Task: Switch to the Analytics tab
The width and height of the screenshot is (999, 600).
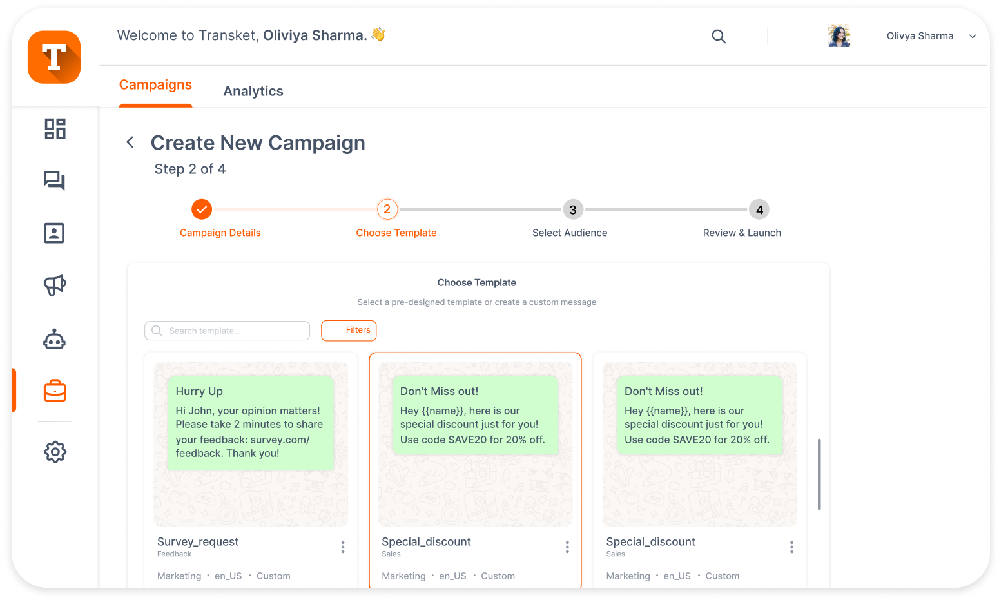Action: click(253, 91)
